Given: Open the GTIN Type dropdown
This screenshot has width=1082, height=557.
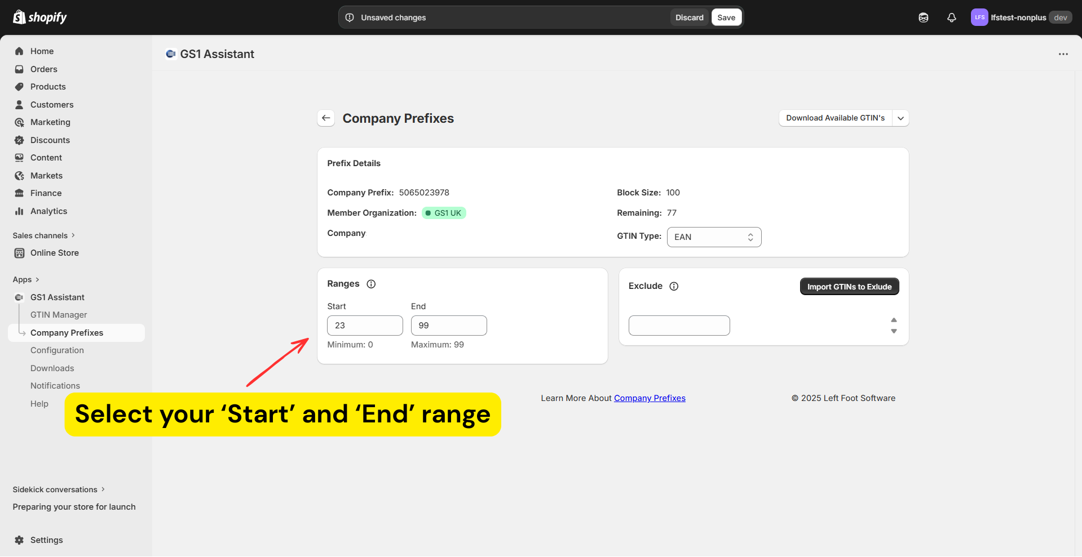Looking at the screenshot, I should point(714,237).
